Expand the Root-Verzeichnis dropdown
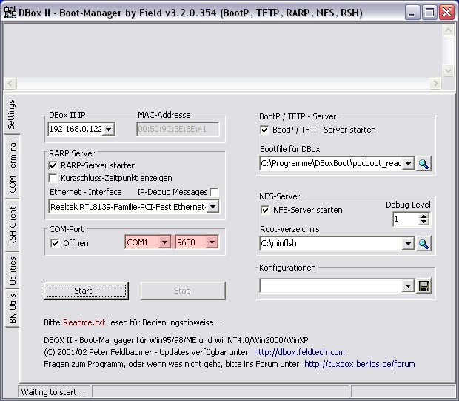Image resolution: width=459 pixels, height=401 pixels. click(x=408, y=244)
